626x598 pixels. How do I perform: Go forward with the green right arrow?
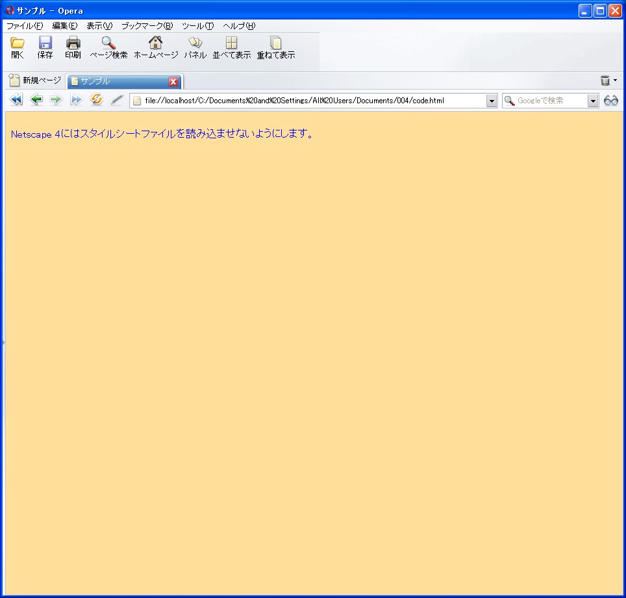coord(56,100)
